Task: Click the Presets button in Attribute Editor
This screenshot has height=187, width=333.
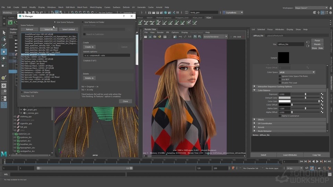Action: point(317,44)
